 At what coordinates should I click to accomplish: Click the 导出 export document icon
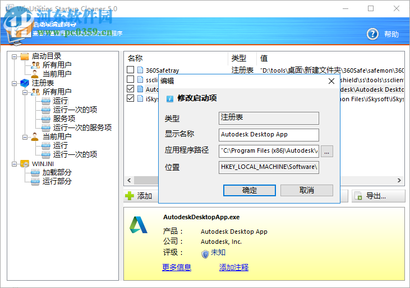(x=358, y=196)
